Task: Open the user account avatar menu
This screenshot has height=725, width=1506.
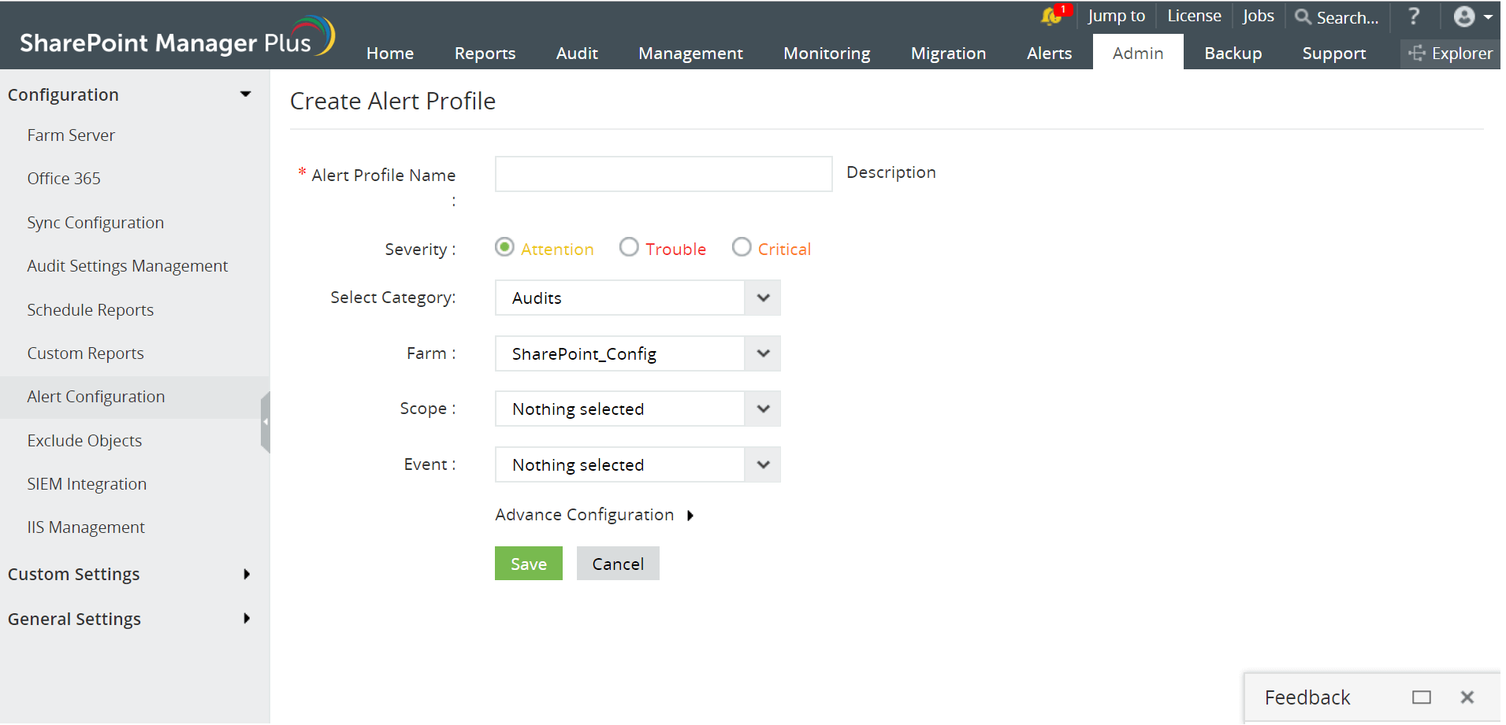Action: point(1473,17)
